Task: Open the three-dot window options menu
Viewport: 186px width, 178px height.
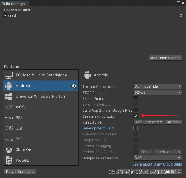Action: tap(173, 3)
